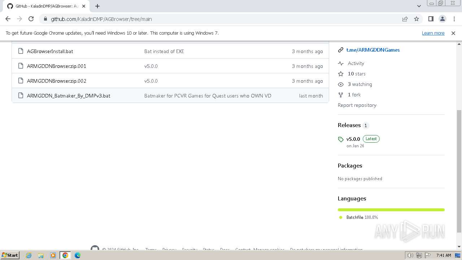Open media player icon in taskbar
This screenshot has height=260, width=462.
pos(53,255)
